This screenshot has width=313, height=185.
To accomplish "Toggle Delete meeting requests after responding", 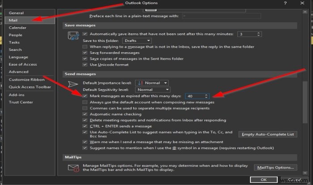I will [85, 120].
